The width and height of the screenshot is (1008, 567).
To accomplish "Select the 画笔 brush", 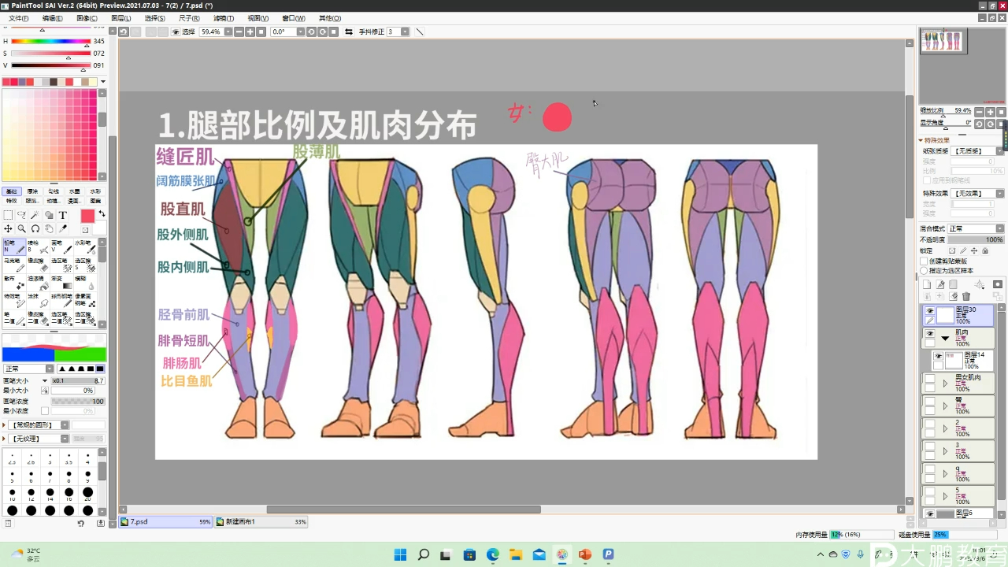I will [x=61, y=247].
